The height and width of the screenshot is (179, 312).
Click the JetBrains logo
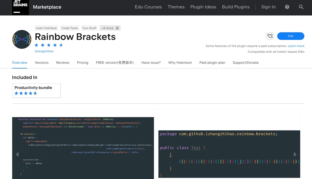tap(21, 7)
